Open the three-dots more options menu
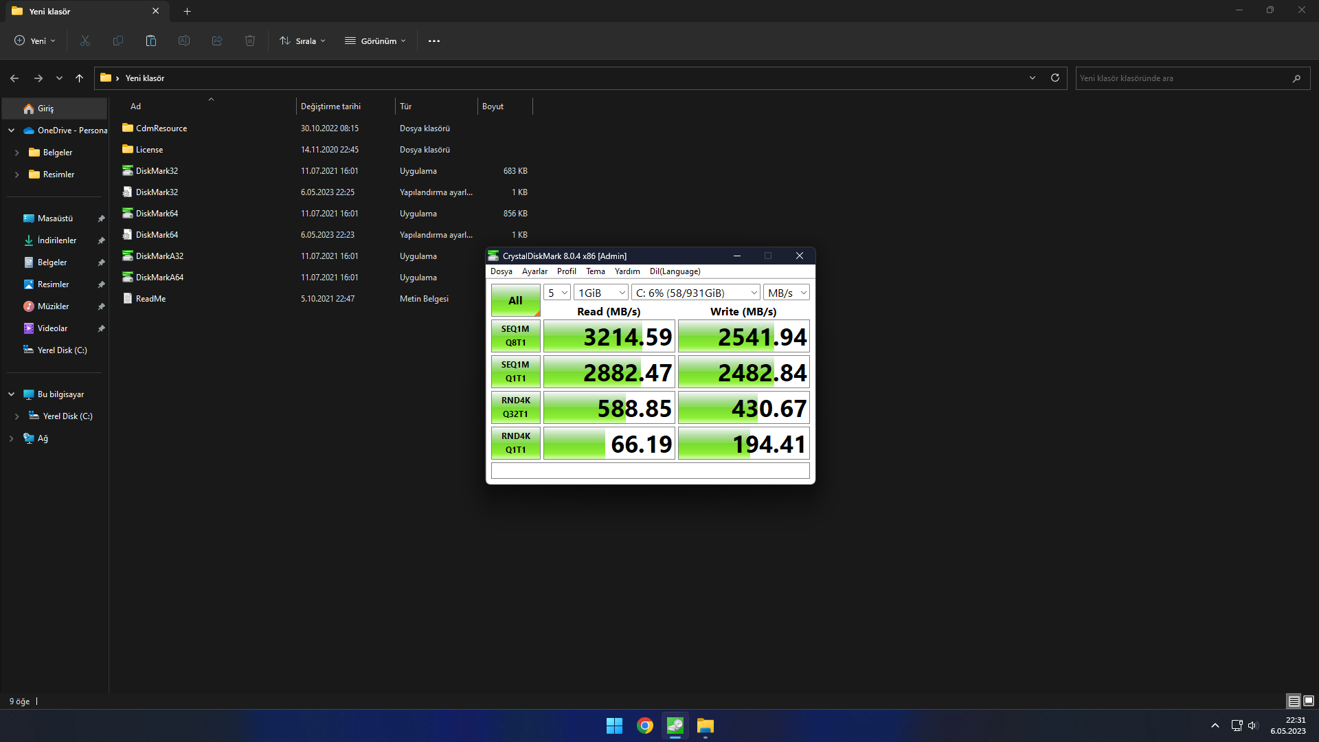1319x742 pixels. (434, 41)
